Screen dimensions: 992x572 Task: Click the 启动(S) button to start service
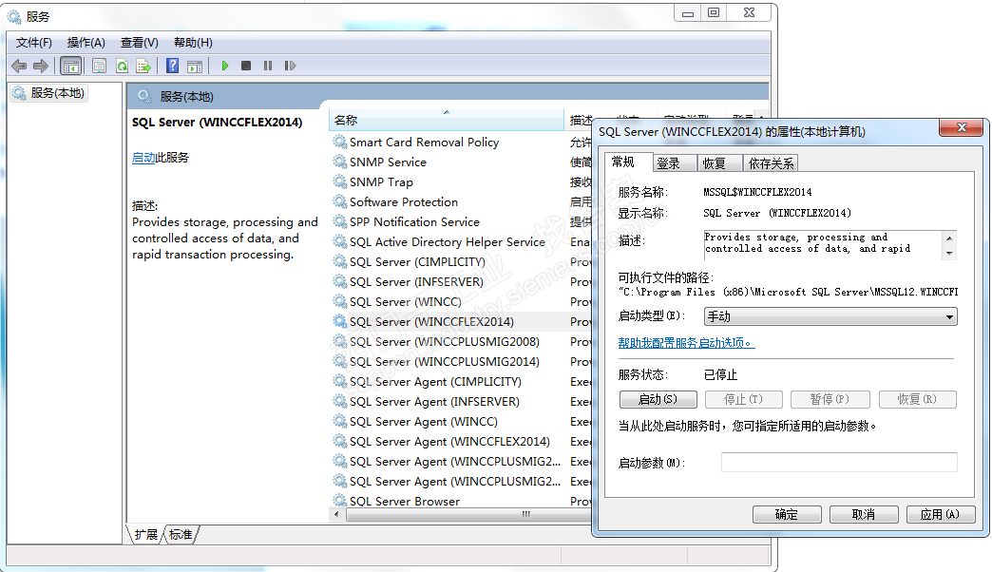click(658, 399)
